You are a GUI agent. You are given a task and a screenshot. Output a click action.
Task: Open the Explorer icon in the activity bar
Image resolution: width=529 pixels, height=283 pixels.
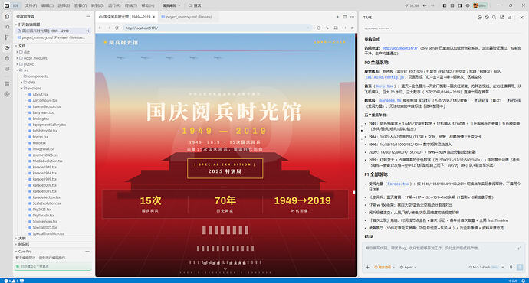tap(7, 17)
